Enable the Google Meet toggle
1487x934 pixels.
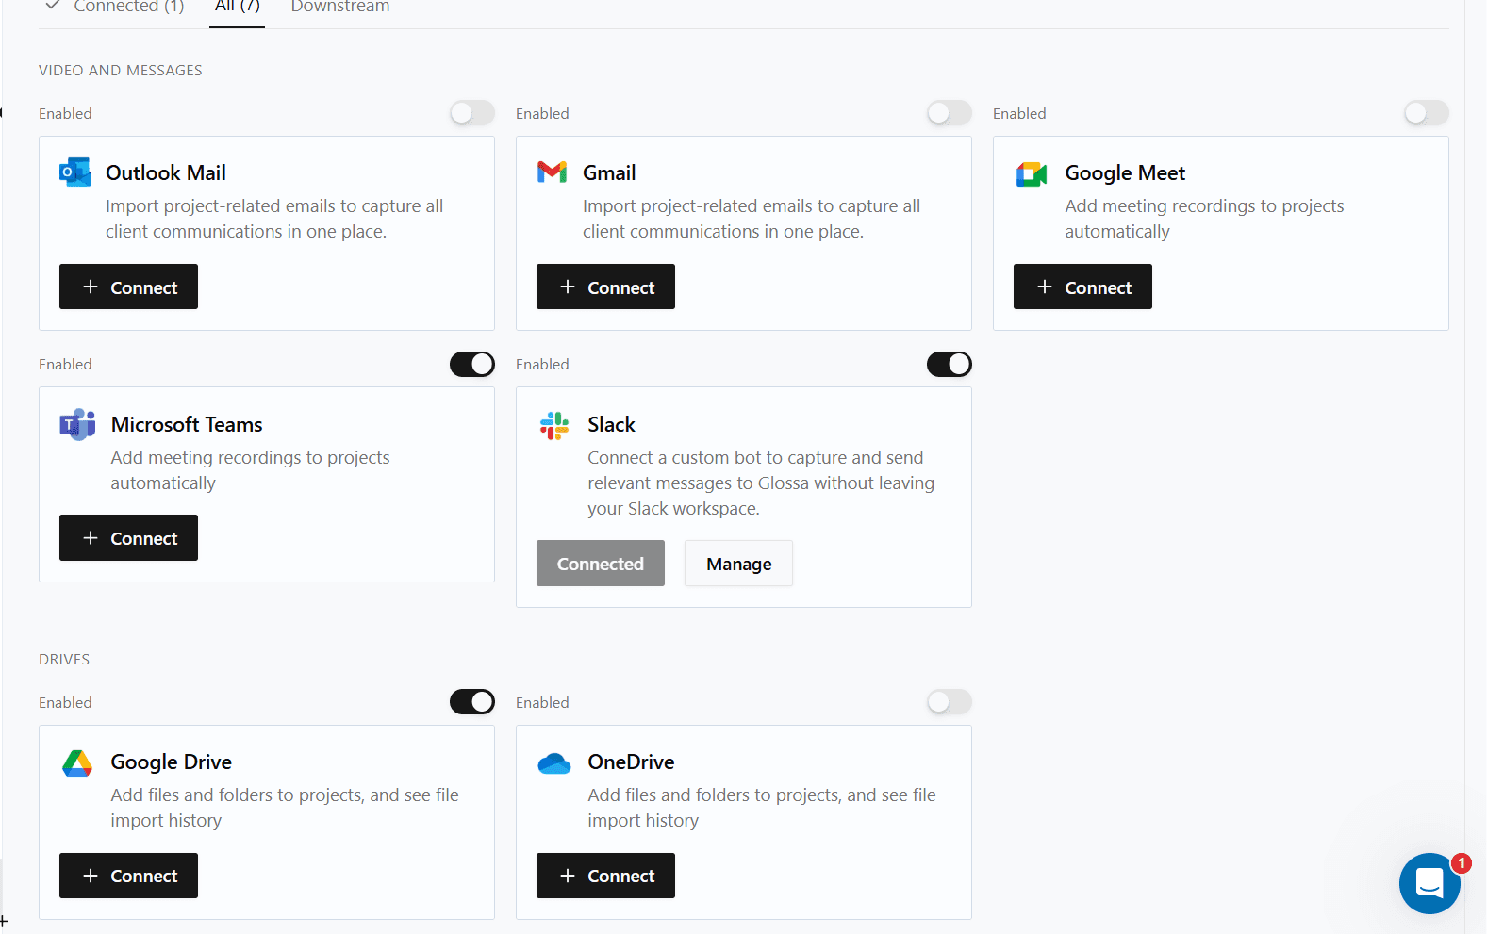[1427, 113]
